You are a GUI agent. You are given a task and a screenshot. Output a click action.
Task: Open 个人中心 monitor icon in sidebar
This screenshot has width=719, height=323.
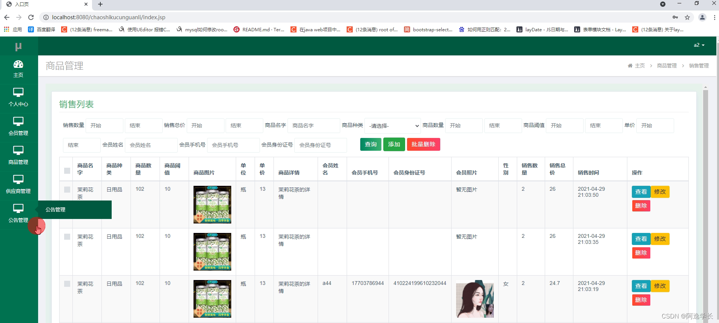[x=18, y=92]
